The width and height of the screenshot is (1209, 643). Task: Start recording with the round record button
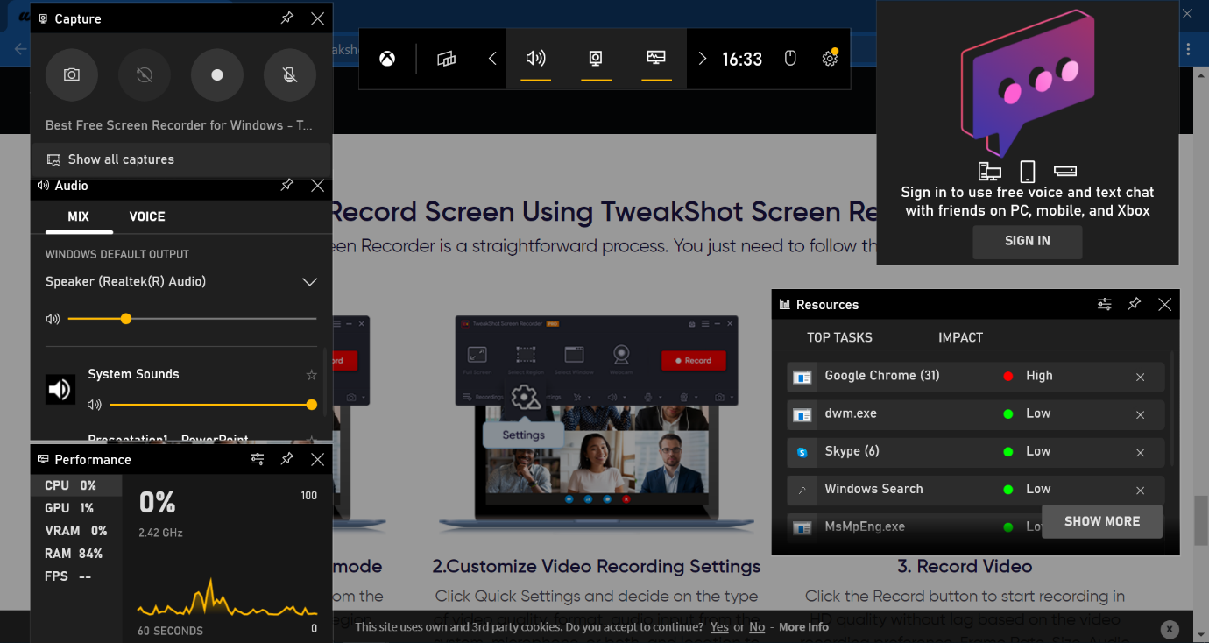click(x=217, y=75)
